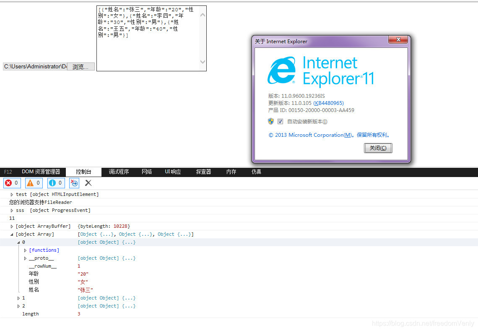Expand the sss ProgressEvent entry
Viewport: 478px width, 331px height.
tap(12, 211)
